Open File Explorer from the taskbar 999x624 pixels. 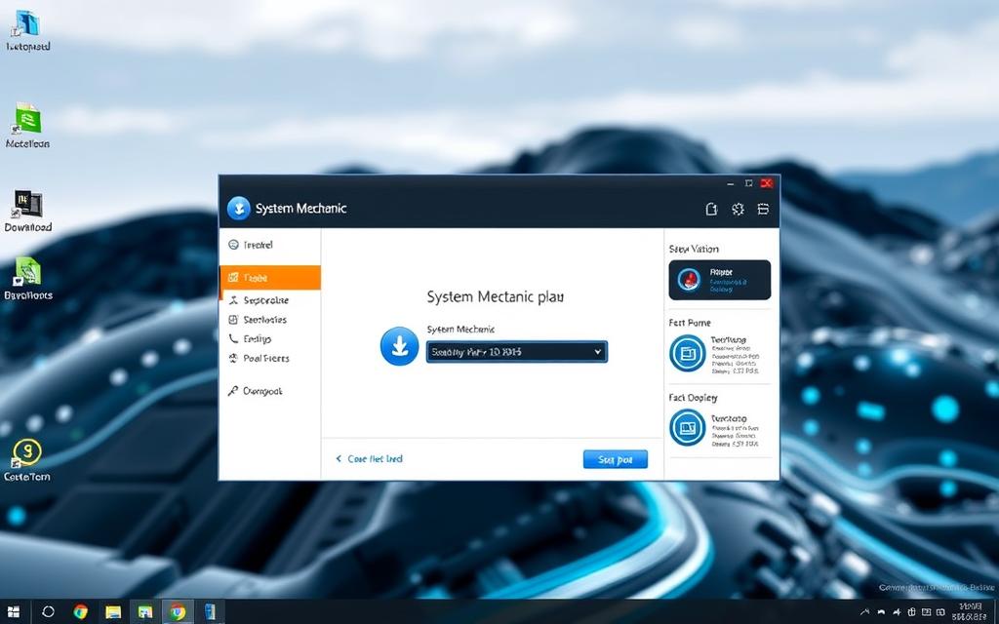pos(113,611)
